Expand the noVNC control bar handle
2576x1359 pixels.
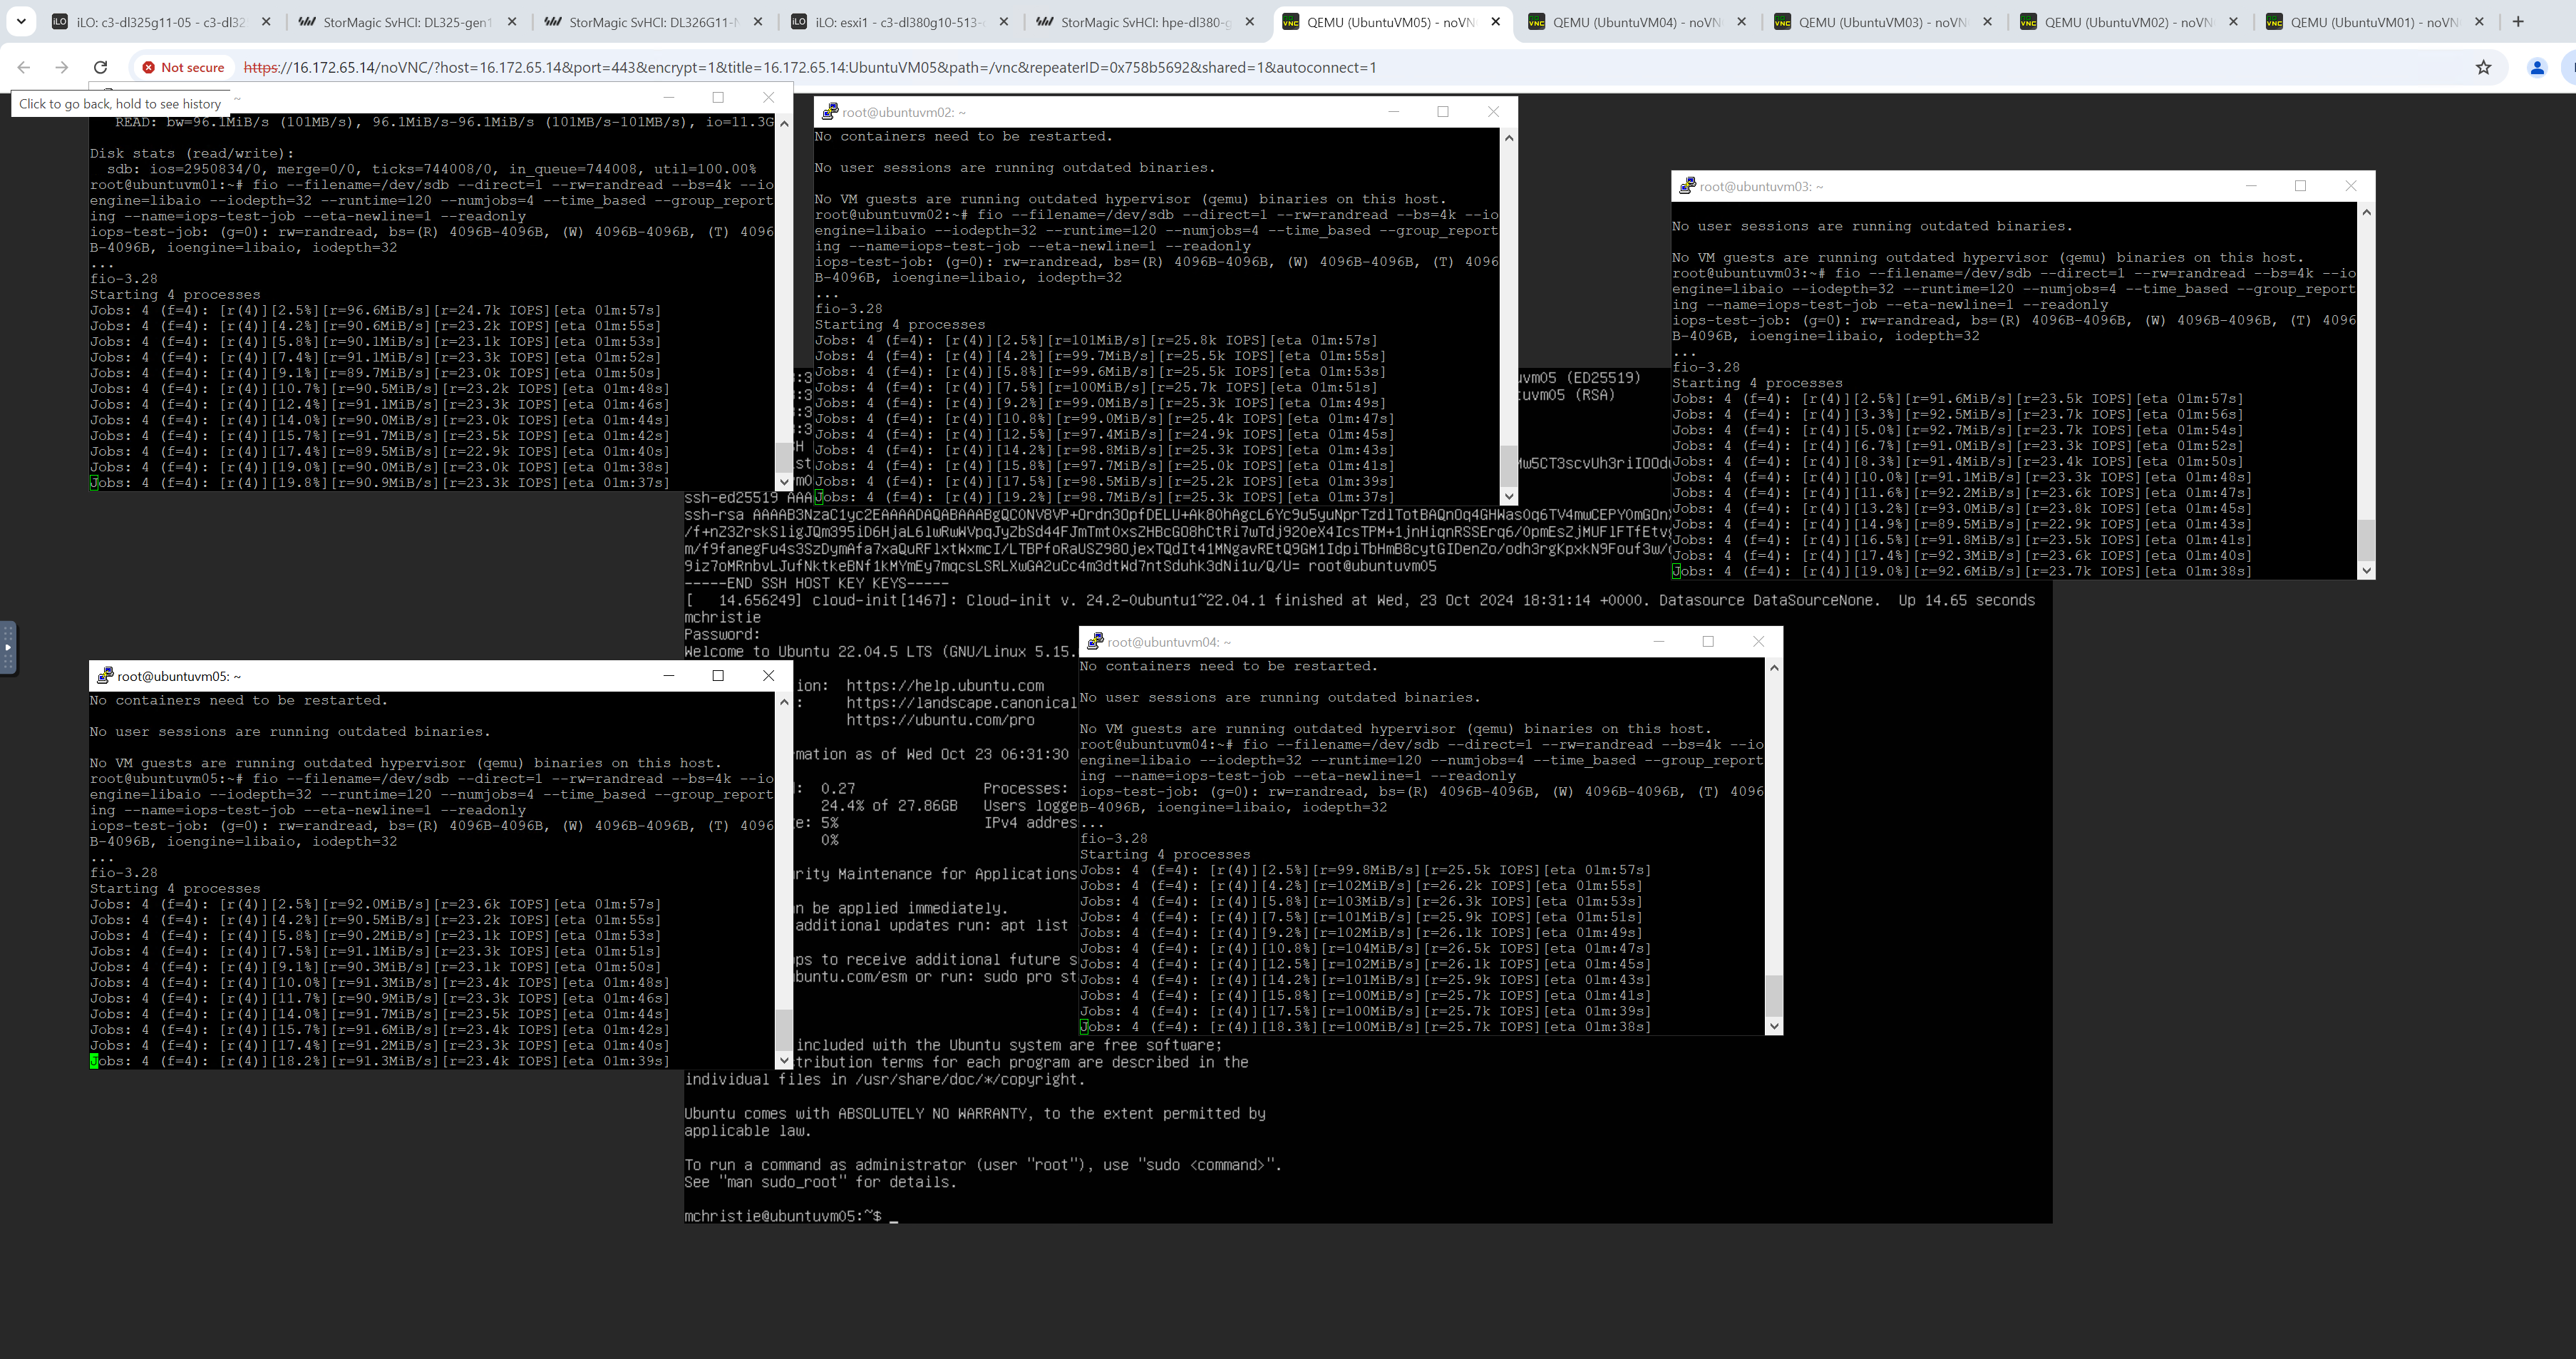coord(8,647)
